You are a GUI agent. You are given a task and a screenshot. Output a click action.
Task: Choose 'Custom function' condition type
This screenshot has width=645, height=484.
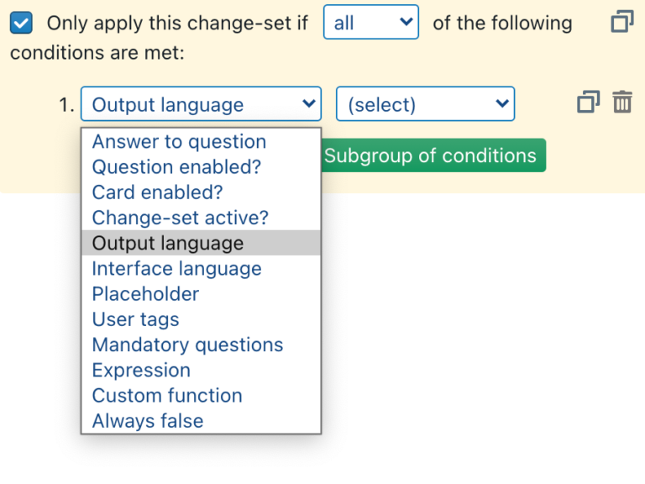pos(167,395)
